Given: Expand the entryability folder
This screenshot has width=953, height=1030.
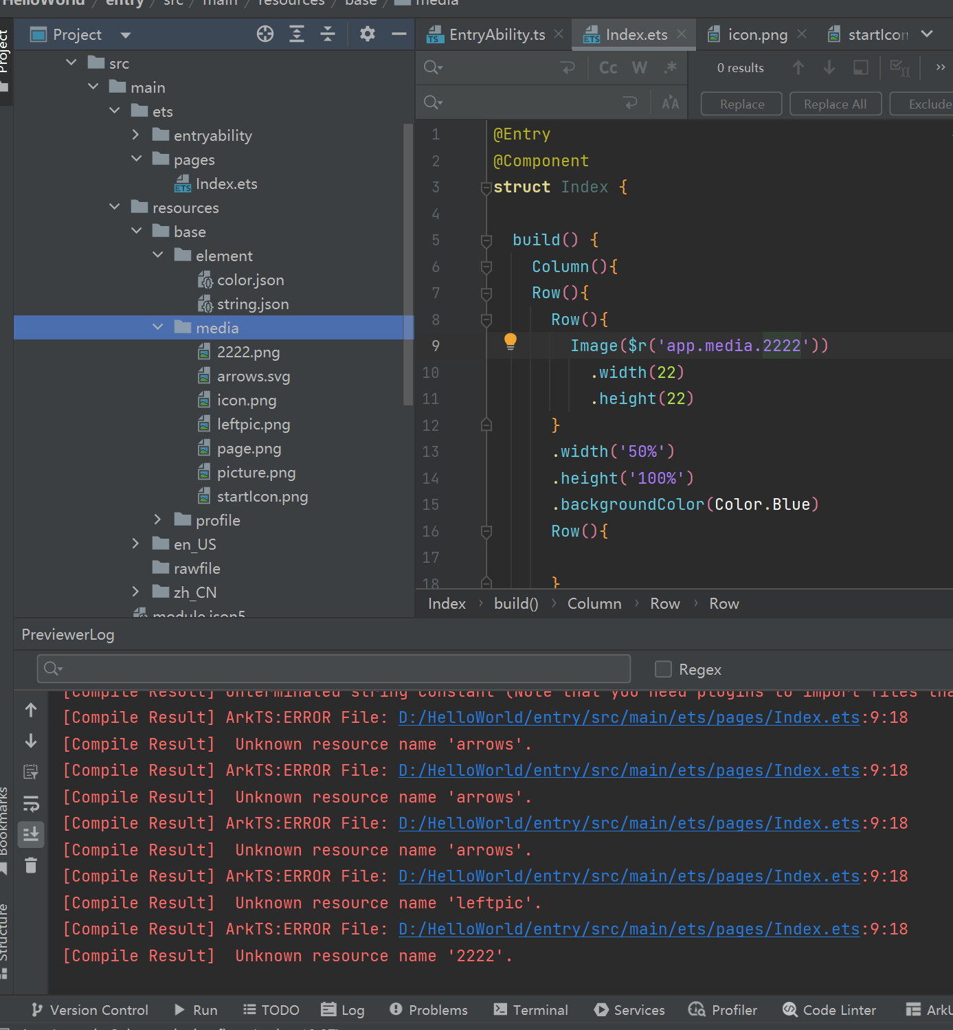Looking at the screenshot, I should coord(136,135).
